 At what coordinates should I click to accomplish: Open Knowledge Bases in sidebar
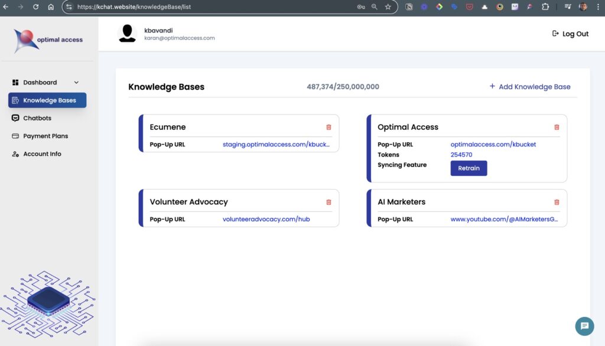coord(47,100)
